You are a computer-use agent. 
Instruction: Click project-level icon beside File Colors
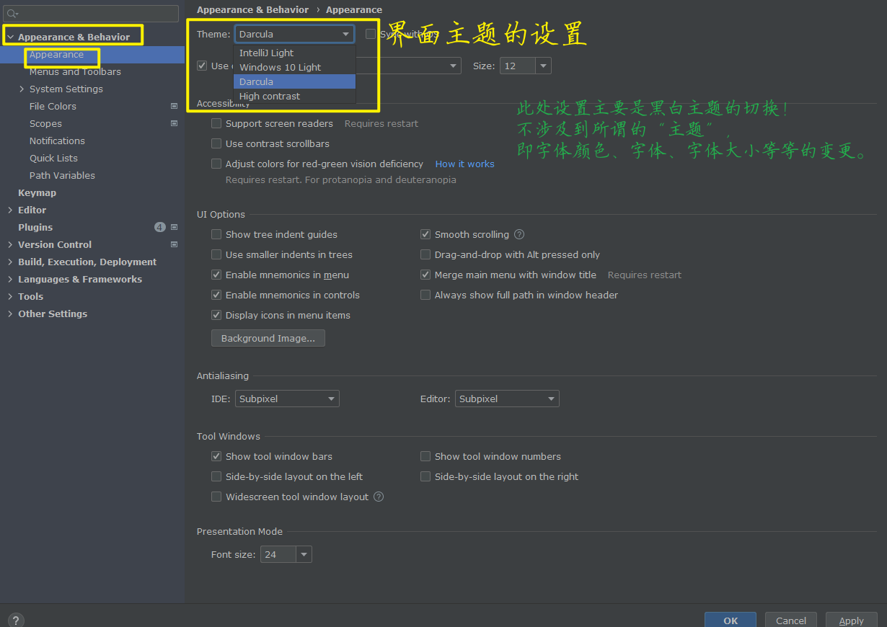point(174,106)
